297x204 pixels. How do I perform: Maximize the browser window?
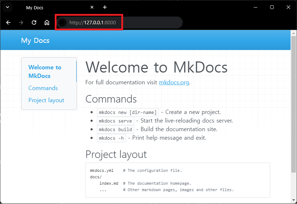pos(272,7)
